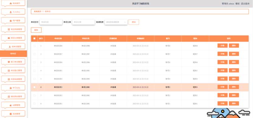Screen dimensions: 253x118
Task: Click 详情 for row 单词名称5
Action: pos(223,70)
